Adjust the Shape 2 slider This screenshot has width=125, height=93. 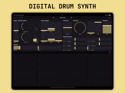pos(16,37)
